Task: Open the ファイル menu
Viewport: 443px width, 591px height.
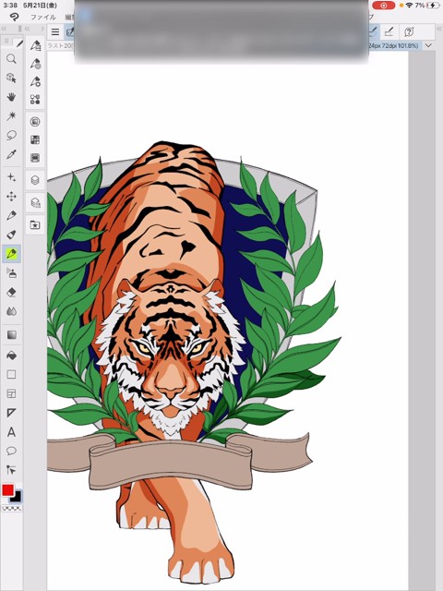Action: click(43, 17)
